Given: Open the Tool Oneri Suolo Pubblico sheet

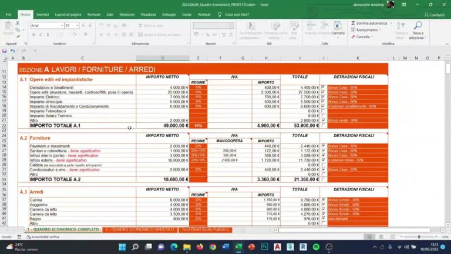Looking at the screenshot, I should point(206,229).
